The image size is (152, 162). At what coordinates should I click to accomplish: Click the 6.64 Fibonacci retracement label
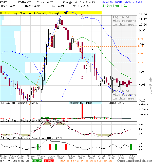tap(140, 53)
